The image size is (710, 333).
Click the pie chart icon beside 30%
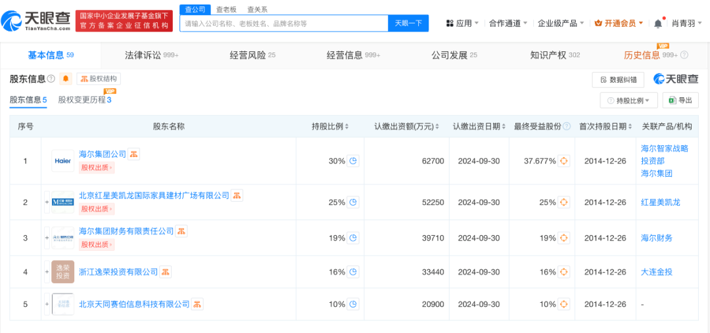(353, 161)
